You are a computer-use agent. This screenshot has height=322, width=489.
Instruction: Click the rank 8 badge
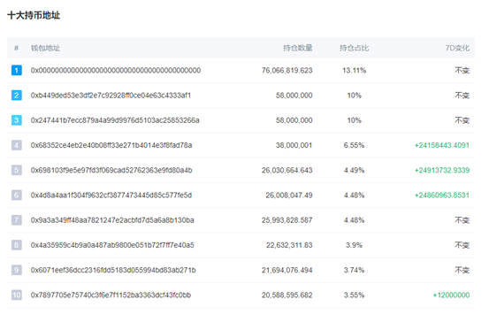pyautogui.click(x=17, y=245)
